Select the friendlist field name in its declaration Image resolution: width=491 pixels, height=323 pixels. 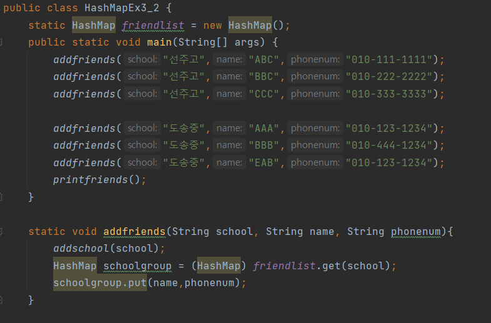click(153, 26)
